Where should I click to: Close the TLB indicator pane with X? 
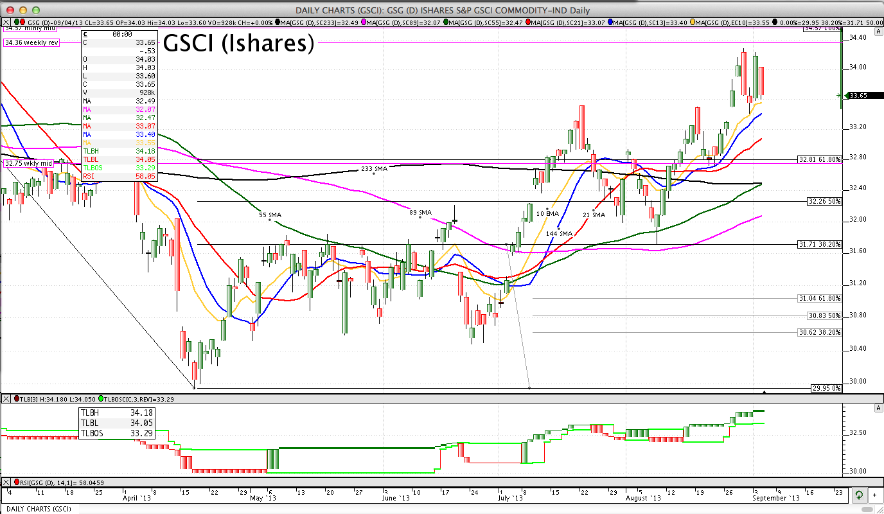pyautogui.click(x=6, y=399)
